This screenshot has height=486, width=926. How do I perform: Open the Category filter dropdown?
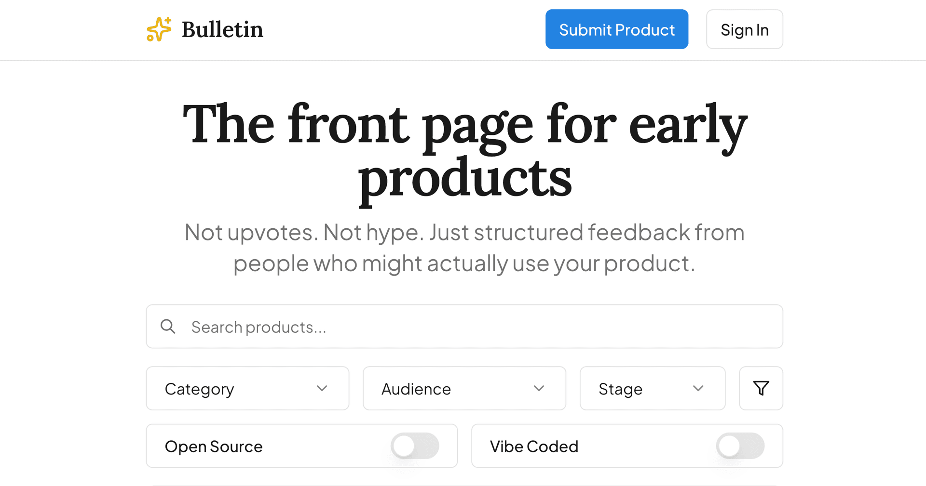click(247, 388)
